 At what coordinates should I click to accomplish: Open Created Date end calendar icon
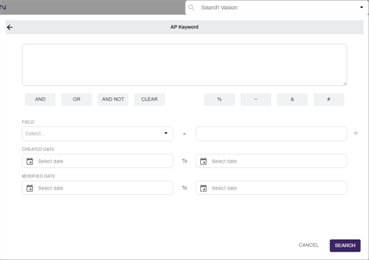pyautogui.click(x=203, y=161)
